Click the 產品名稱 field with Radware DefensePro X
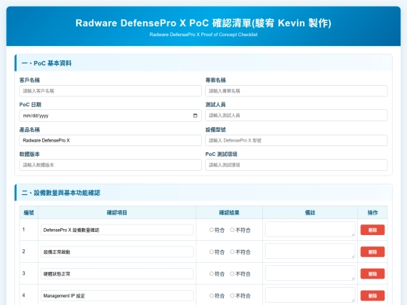Viewport: 407px width, 305px height. pyautogui.click(x=110, y=140)
